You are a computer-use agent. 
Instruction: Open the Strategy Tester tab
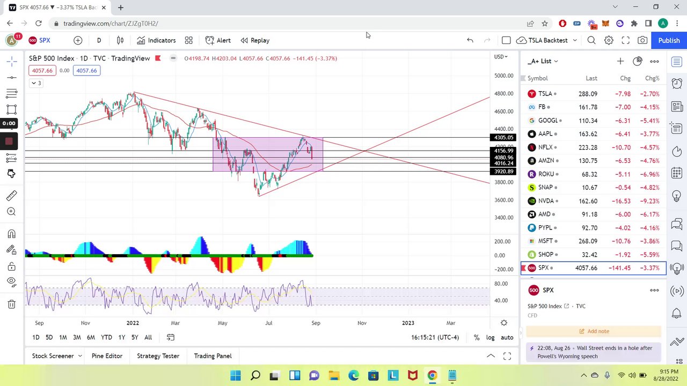(x=158, y=356)
